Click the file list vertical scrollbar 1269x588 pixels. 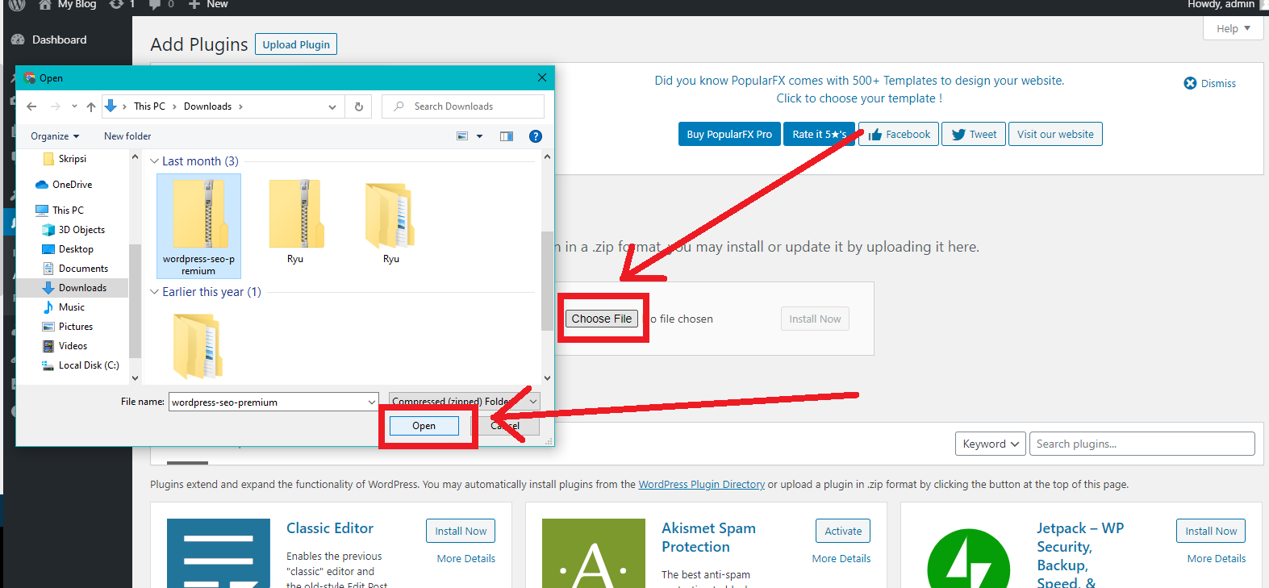[548, 282]
